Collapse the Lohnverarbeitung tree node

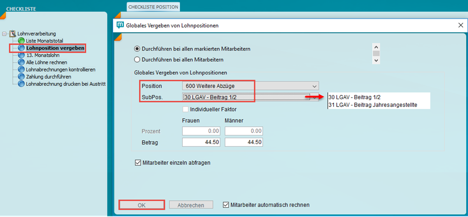point(4,34)
